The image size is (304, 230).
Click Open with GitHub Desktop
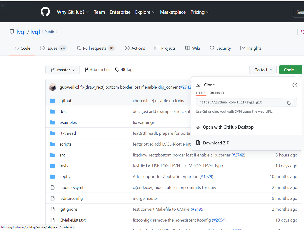click(x=228, y=127)
